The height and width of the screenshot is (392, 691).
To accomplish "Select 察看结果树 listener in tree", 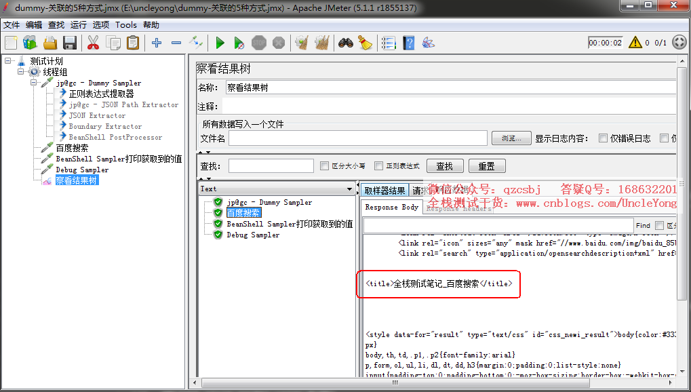I will tap(76, 180).
